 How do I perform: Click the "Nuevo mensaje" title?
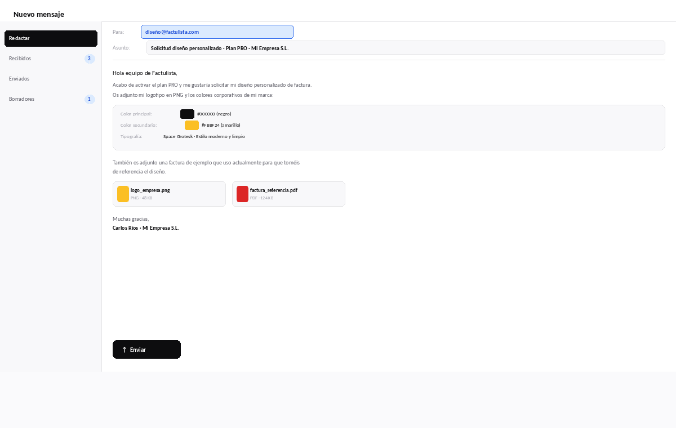tap(39, 14)
